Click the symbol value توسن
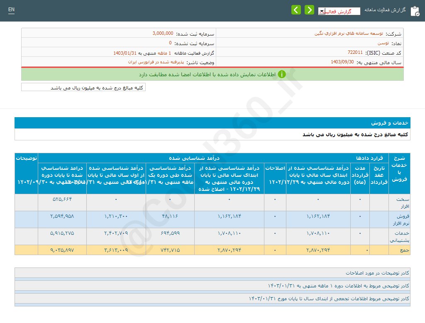This screenshot has width=425, height=323. click(x=383, y=43)
